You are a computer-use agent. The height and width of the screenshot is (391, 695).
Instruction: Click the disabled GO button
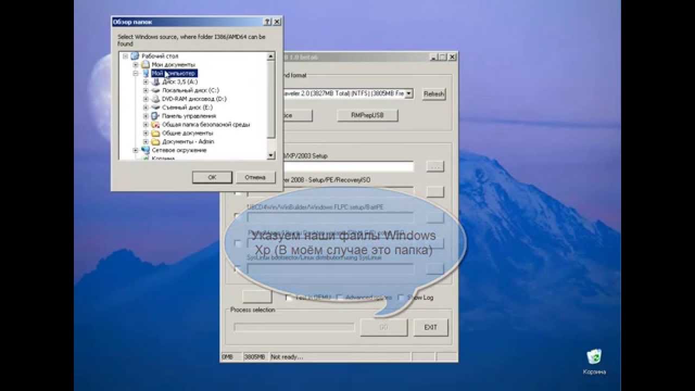(383, 327)
